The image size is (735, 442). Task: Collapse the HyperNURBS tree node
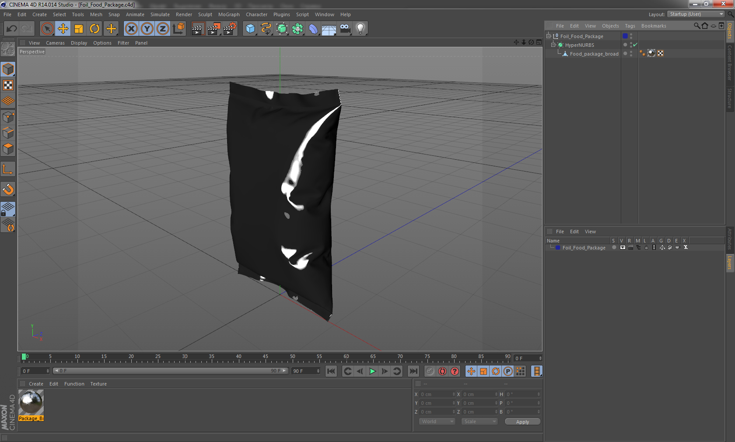click(553, 45)
